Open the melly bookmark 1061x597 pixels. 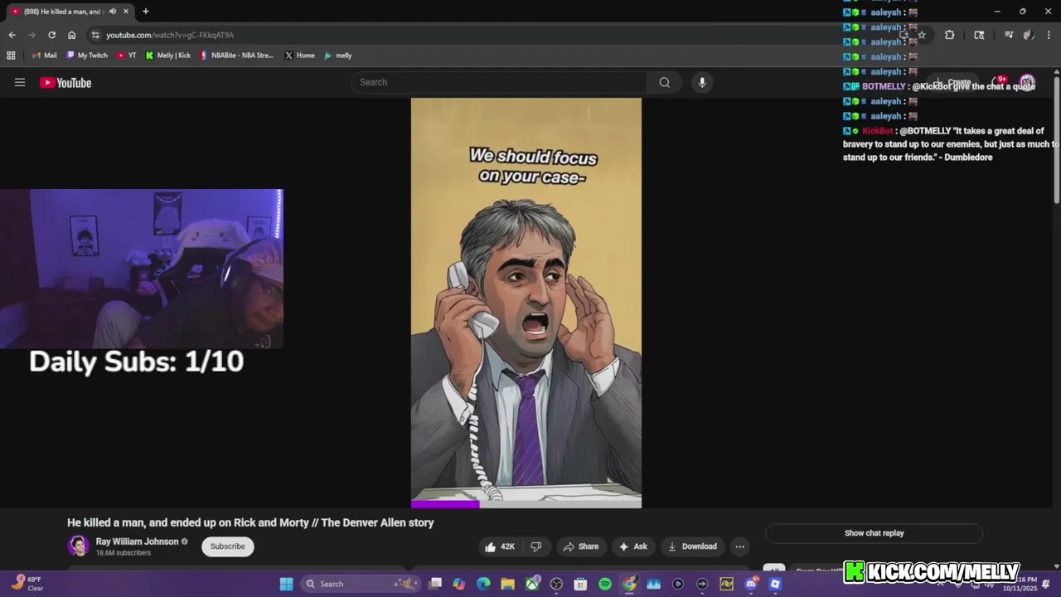point(338,56)
